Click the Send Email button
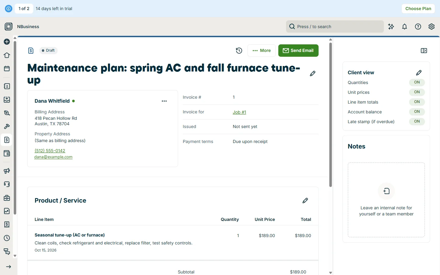The height and width of the screenshot is (275, 440). point(298,50)
